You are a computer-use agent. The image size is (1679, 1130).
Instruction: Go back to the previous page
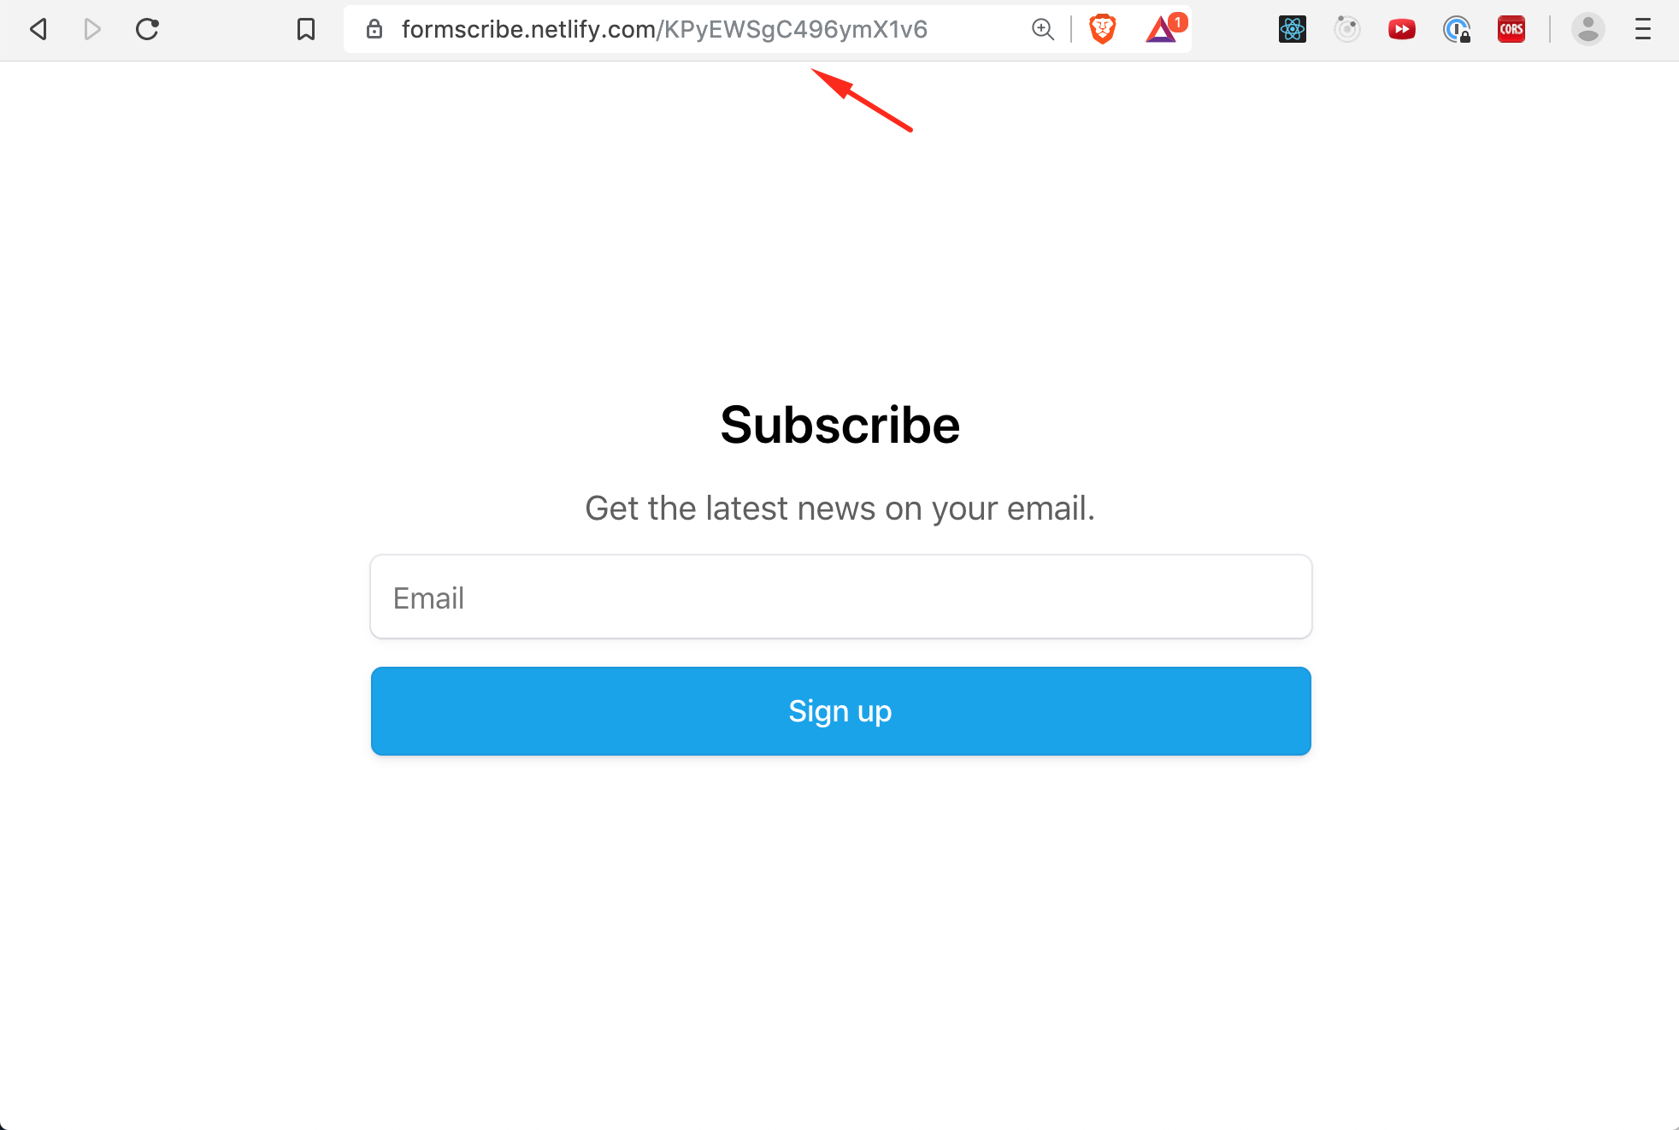[x=38, y=30]
